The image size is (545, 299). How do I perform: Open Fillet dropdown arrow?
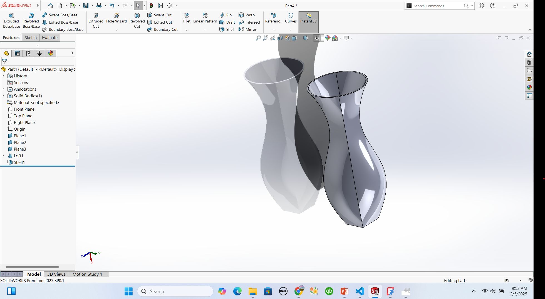pos(186,30)
